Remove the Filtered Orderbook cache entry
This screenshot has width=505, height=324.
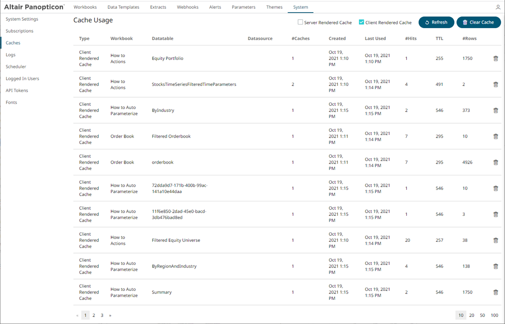coord(495,136)
